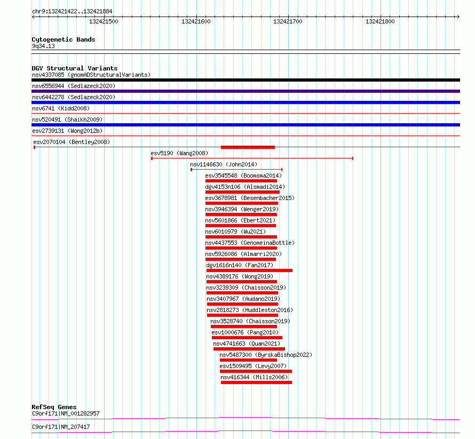This screenshot has height=439, width=475.
Task: Open nsv5487300 ByrskaBishop2022 label
Action: pyautogui.click(x=266, y=355)
